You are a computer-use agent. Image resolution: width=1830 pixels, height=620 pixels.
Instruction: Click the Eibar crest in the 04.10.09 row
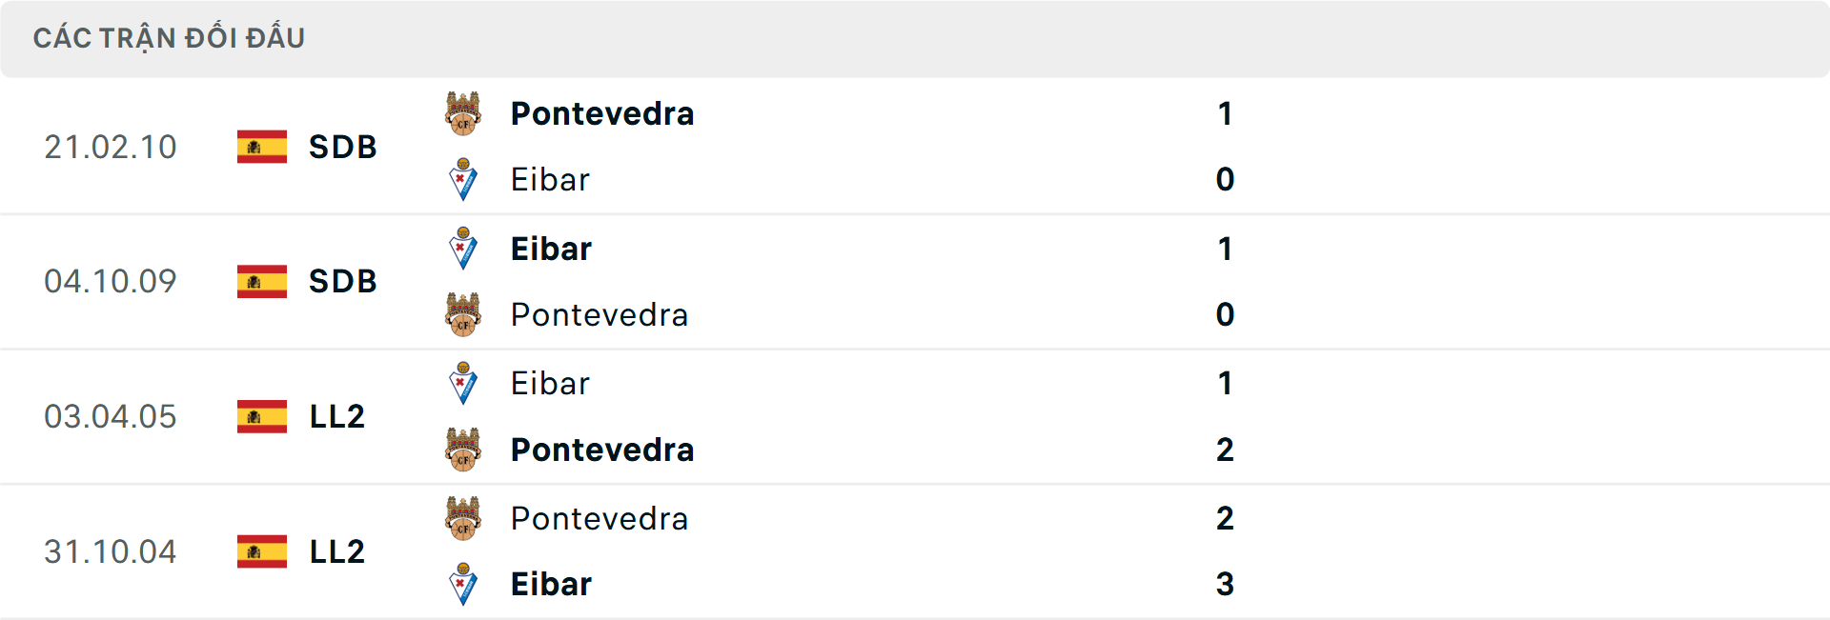pos(464,248)
